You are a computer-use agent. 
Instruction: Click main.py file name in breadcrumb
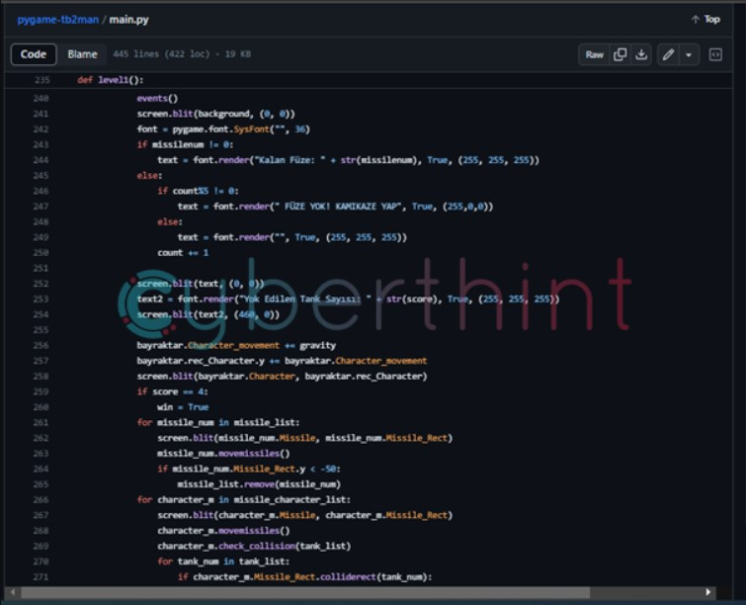128,19
